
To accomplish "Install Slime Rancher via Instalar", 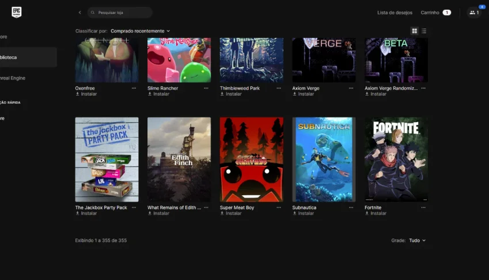I will (x=158, y=94).
